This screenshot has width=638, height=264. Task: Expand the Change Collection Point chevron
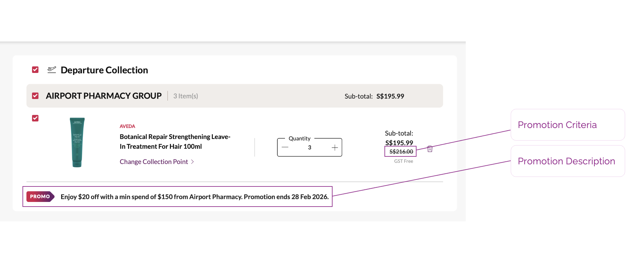[192, 162]
